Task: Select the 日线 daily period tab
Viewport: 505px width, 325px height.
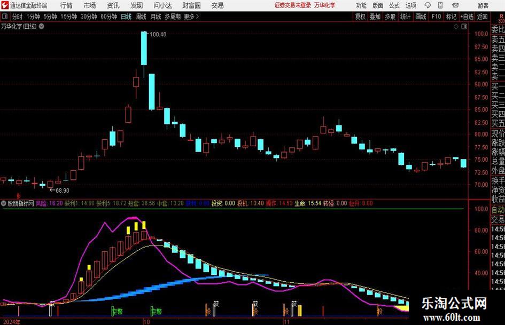Action: pyautogui.click(x=126, y=17)
